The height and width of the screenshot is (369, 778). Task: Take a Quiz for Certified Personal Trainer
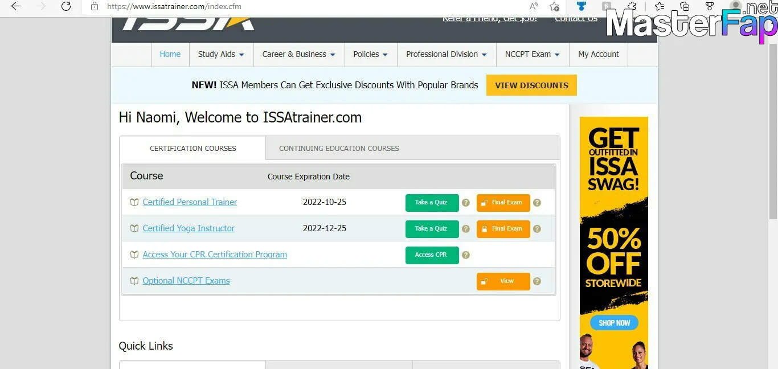click(432, 203)
